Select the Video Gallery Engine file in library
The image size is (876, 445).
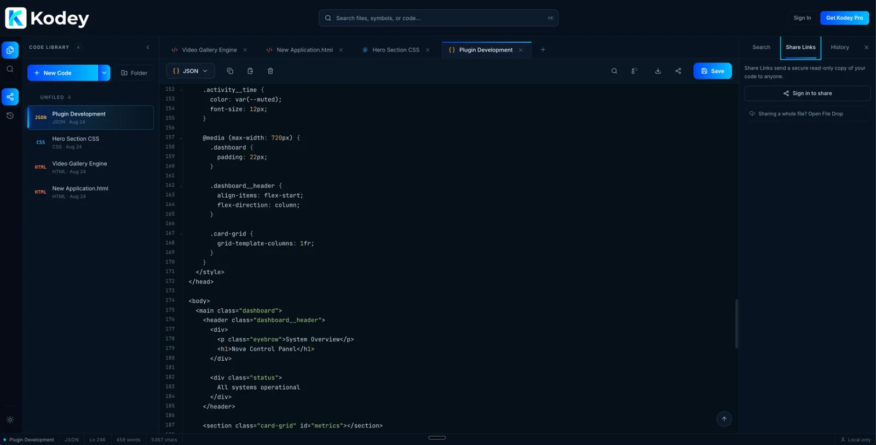[91, 167]
